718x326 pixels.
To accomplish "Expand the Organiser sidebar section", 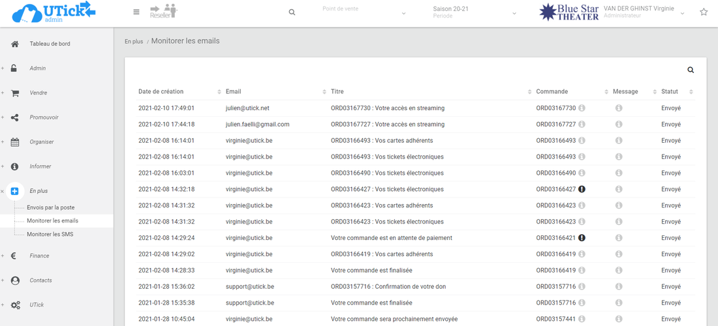I will (41, 142).
